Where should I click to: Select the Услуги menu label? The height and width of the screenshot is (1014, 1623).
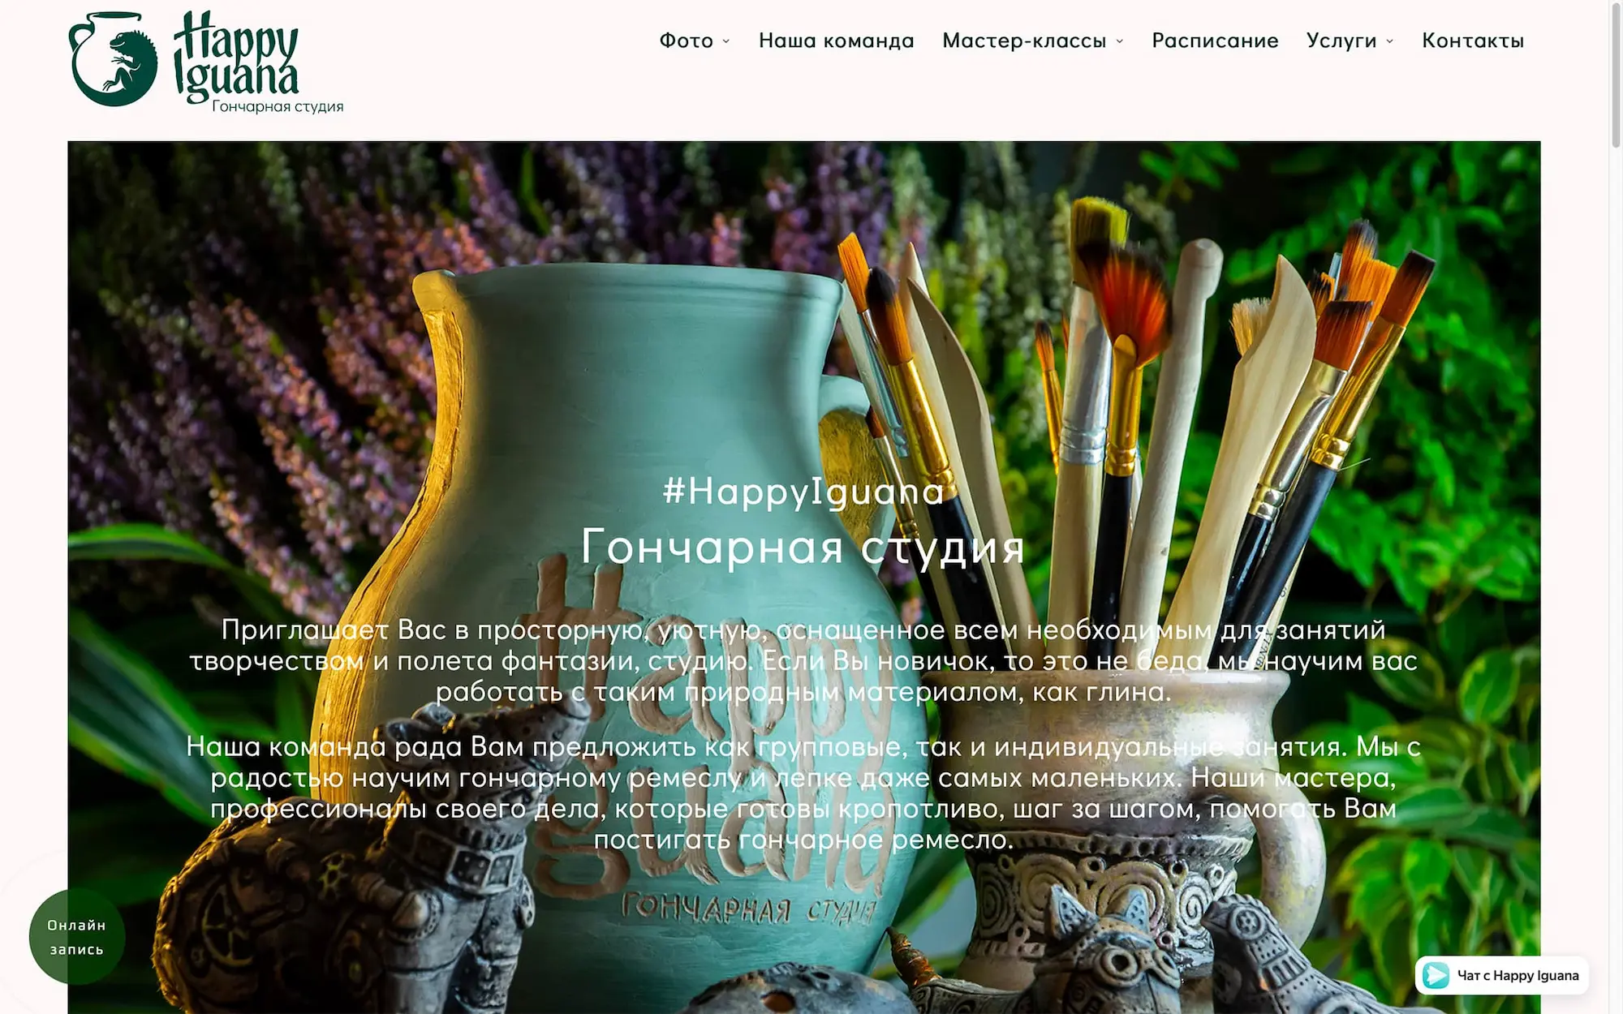click(1341, 41)
